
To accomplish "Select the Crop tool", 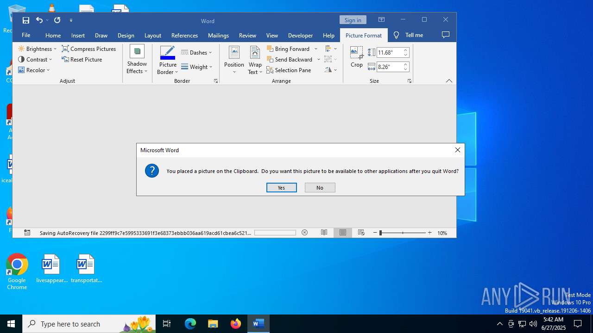I will 357,57.
